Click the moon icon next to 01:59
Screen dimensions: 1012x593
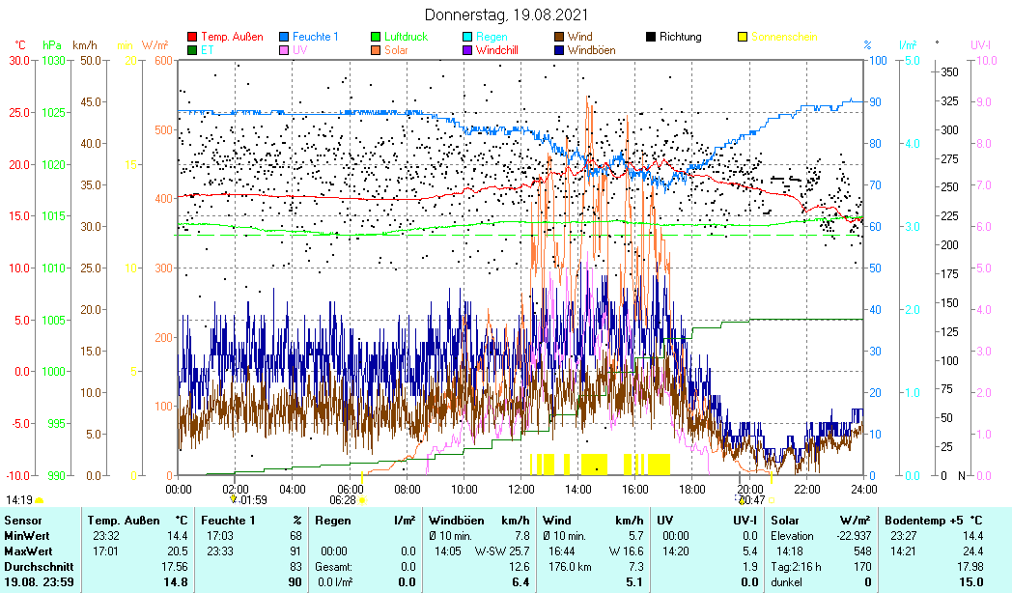(x=233, y=498)
